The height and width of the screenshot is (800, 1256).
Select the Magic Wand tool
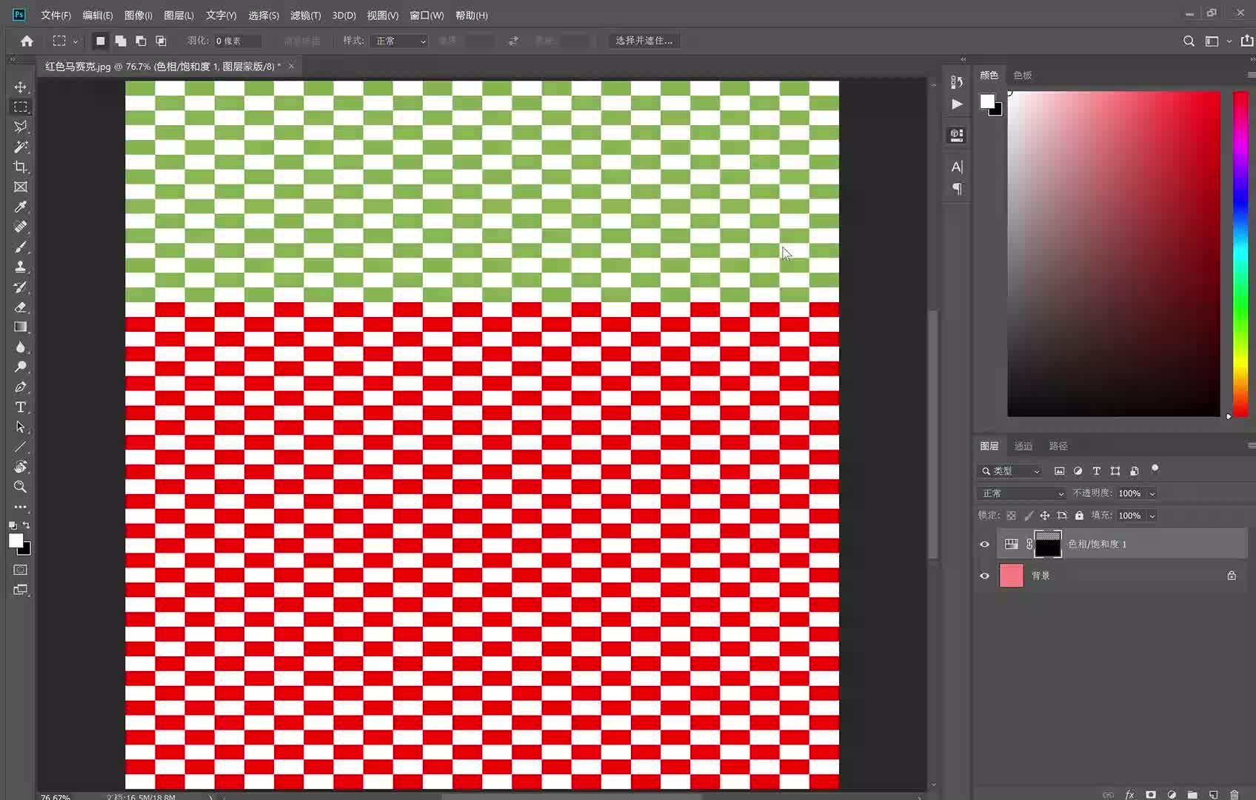click(x=20, y=147)
